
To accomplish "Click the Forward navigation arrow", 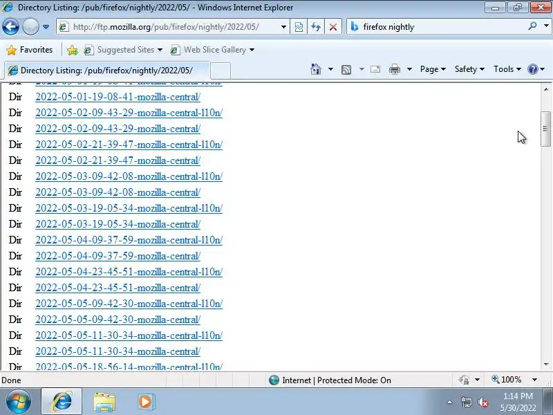I will 30,26.
